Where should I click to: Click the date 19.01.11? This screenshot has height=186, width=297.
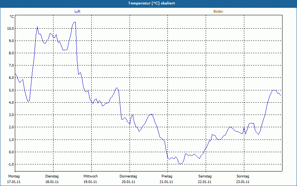coord(90,182)
